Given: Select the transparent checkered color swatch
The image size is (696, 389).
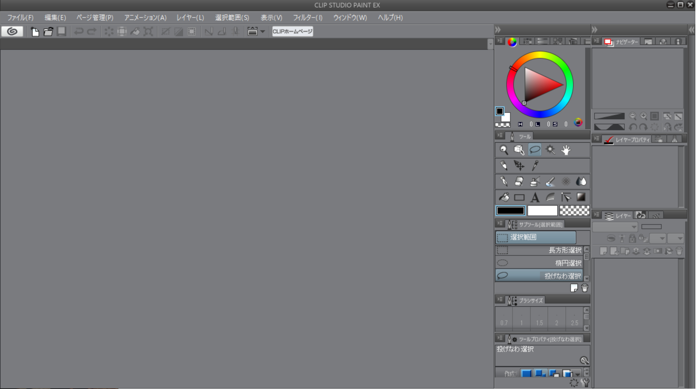Looking at the screenshot, I should 574,211.
